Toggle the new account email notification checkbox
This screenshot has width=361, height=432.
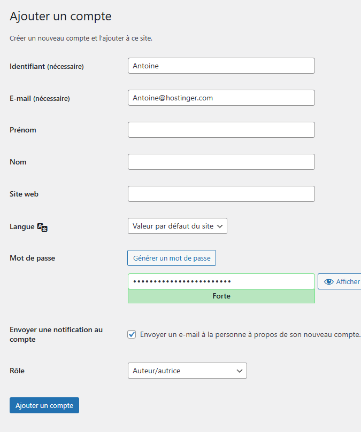[x=132, y=334]
